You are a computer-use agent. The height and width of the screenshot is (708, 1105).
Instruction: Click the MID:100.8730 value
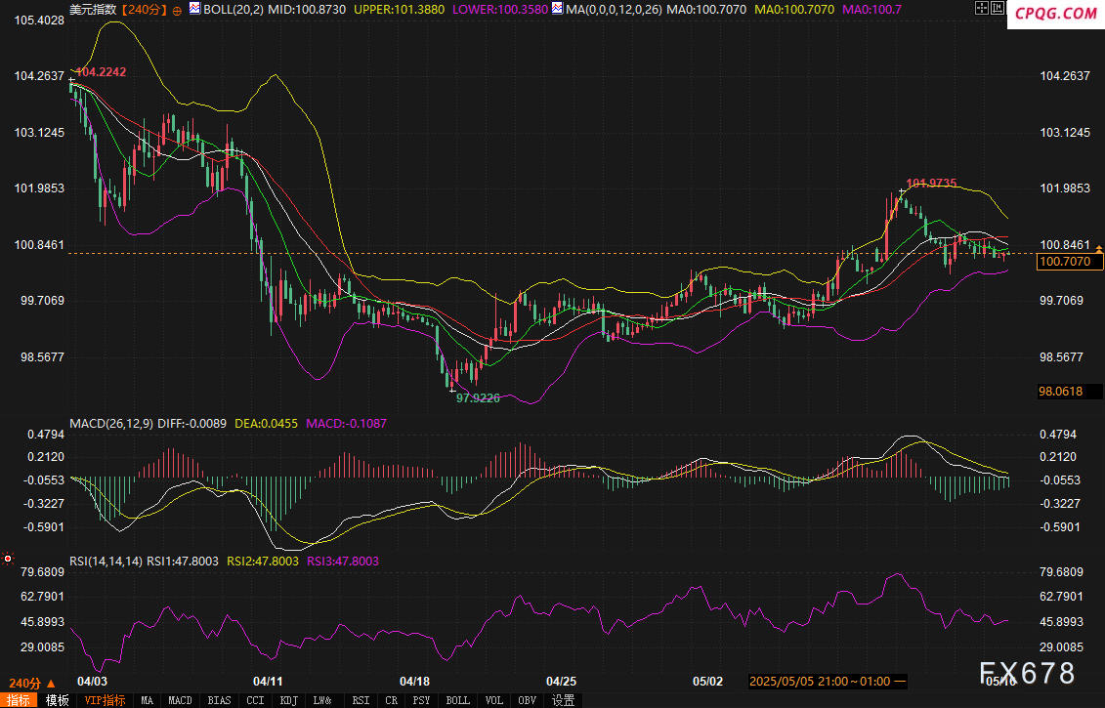(x=307, y=10)
